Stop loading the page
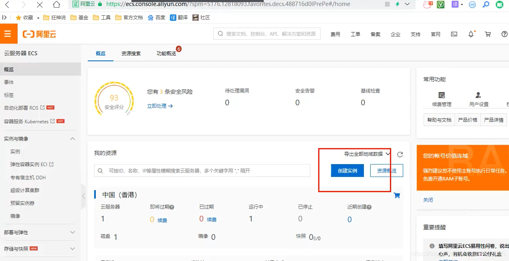Image resolution: width=509 pixels, height=261 pixels. (40, 5)
